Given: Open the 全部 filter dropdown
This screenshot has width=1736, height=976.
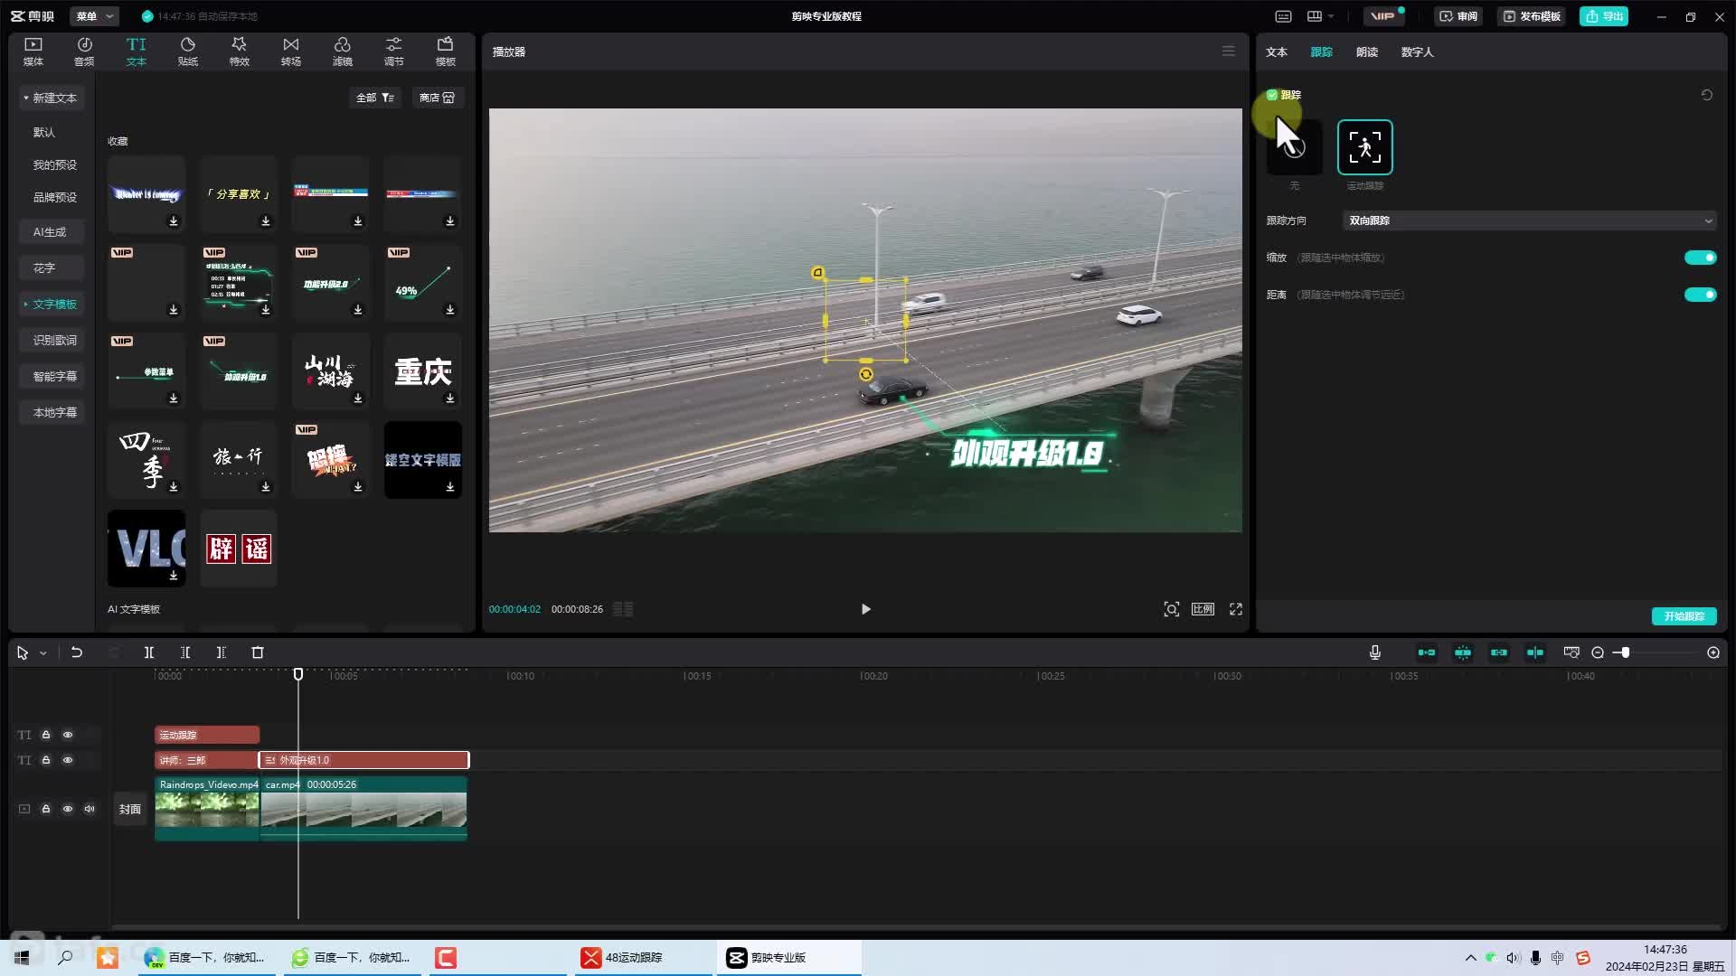Looking at the screenshot, I should (x=374, y=98).
